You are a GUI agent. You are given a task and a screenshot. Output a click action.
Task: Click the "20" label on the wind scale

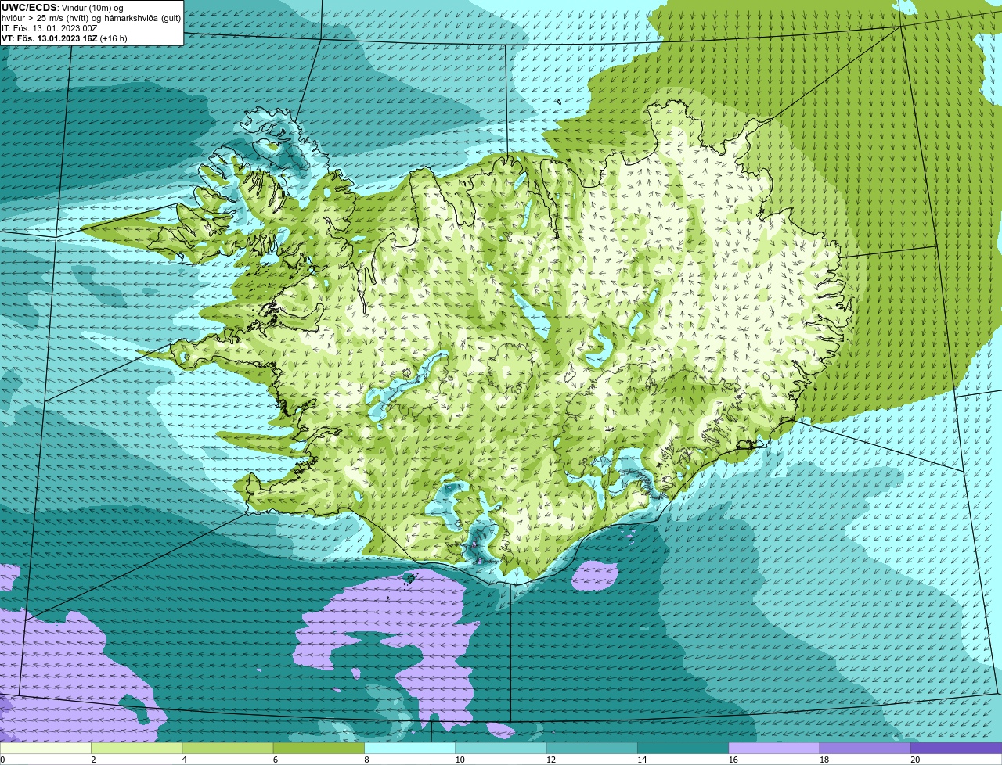914,760
